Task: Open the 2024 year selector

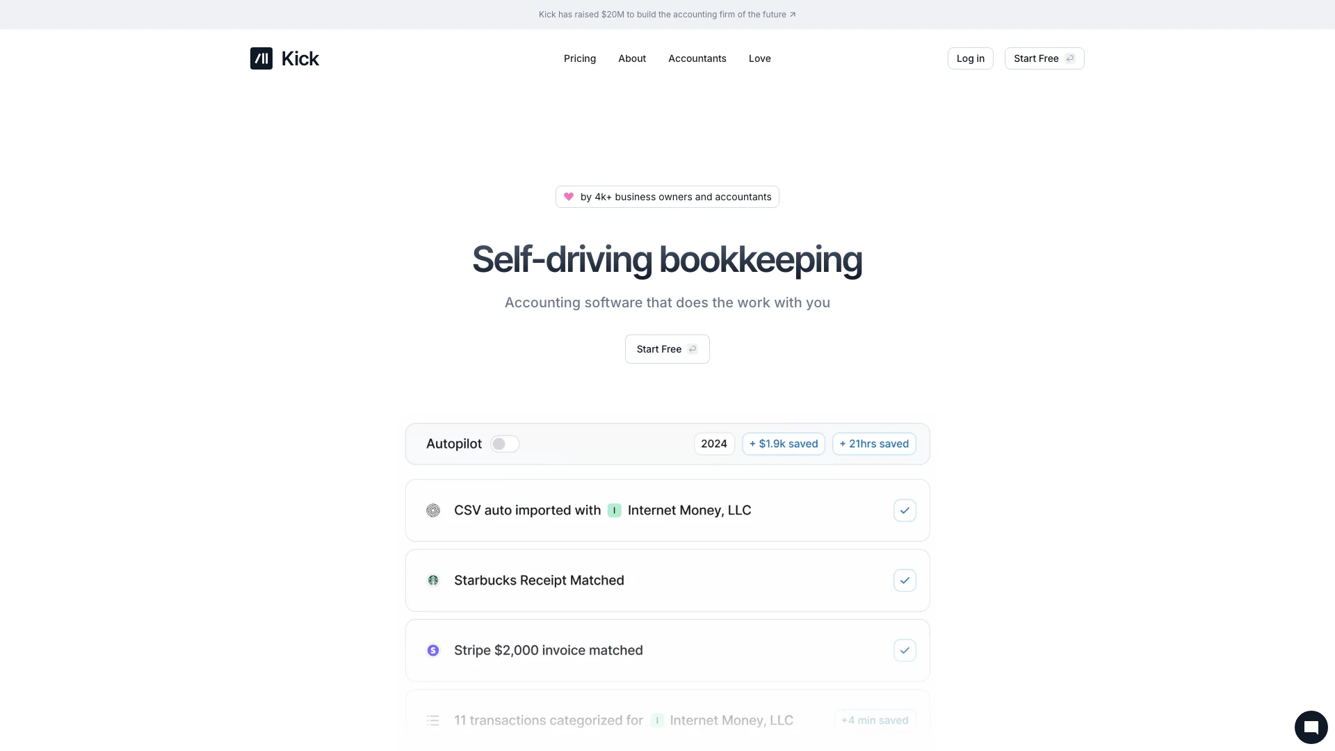Action: (714, 443)
